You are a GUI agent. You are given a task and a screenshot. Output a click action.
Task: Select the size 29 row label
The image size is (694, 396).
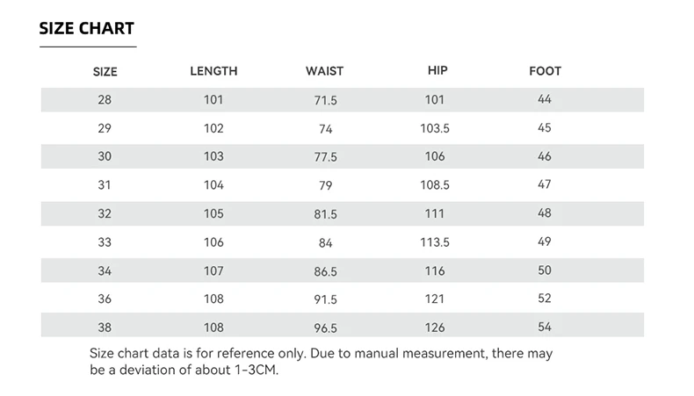point(105,128)
